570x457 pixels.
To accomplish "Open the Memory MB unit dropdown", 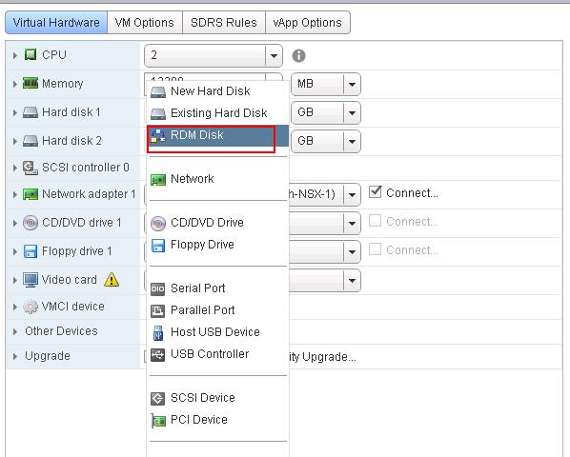I will pyautogui.click(x=352, y=84).
